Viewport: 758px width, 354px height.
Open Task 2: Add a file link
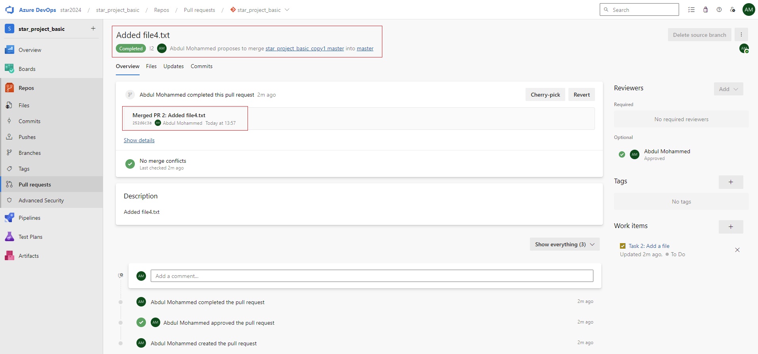pos(649,246)
